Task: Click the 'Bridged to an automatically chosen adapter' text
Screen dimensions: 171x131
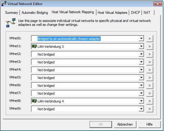Action: point(69,39)
